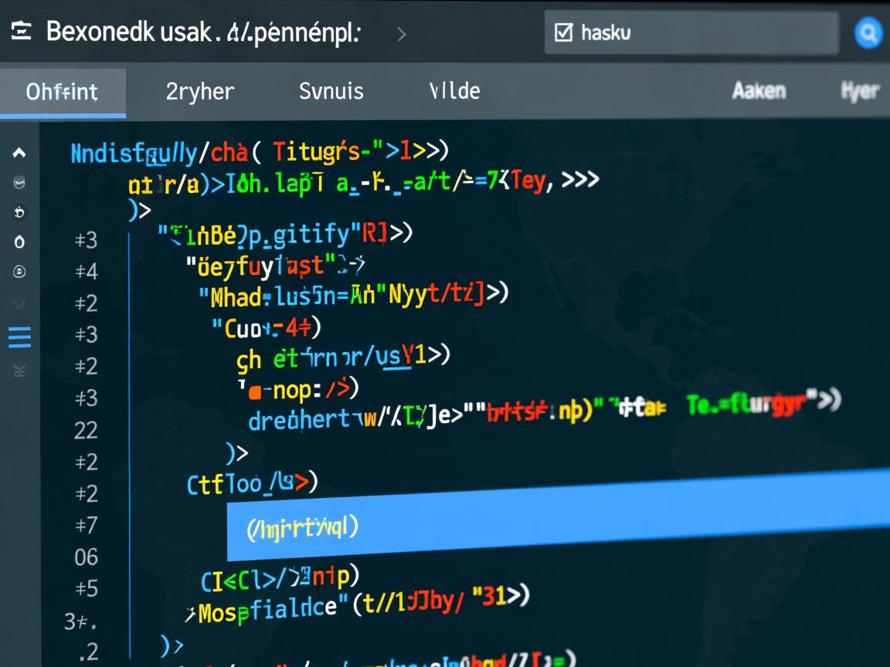Click the blue search magnifier icon
The image size is (890, 667).
(868, 33)
